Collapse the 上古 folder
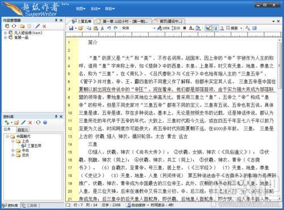This screenshot has width=284, height=210. click(x=13, y=141)
